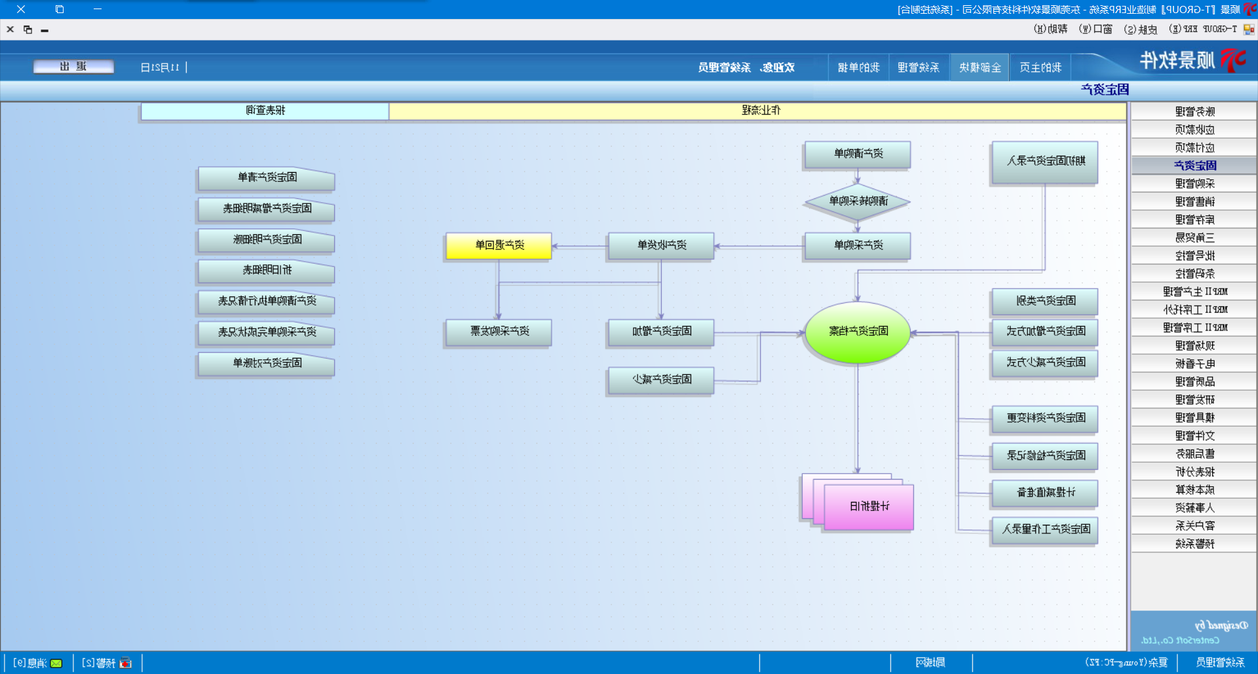Open the 固定资产检修记录 flow button

tap(1045, 455)
